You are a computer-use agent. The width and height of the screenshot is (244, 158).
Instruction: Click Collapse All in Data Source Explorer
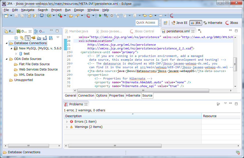point(16,38)
